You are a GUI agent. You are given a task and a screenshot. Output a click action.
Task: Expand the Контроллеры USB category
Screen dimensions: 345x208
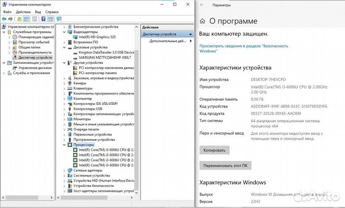(64, 109)
